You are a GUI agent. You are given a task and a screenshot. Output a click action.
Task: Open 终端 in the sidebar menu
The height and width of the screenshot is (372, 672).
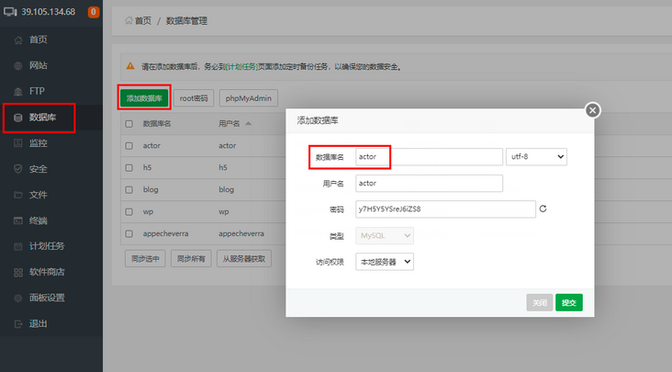click(39, 220)
